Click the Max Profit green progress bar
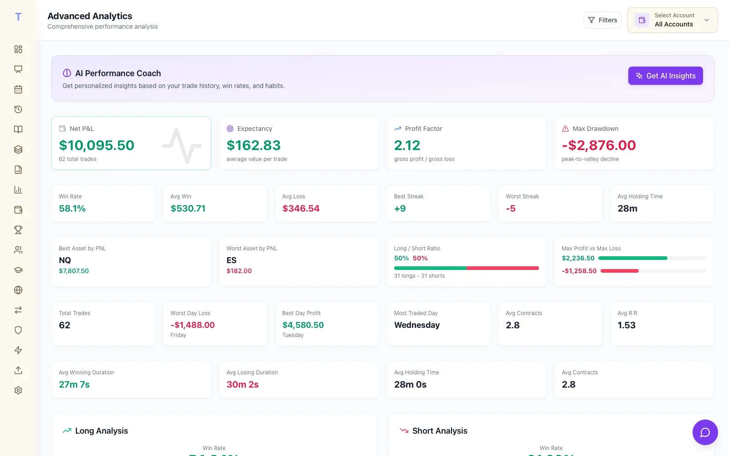729x456 pixels. point(633,258)
